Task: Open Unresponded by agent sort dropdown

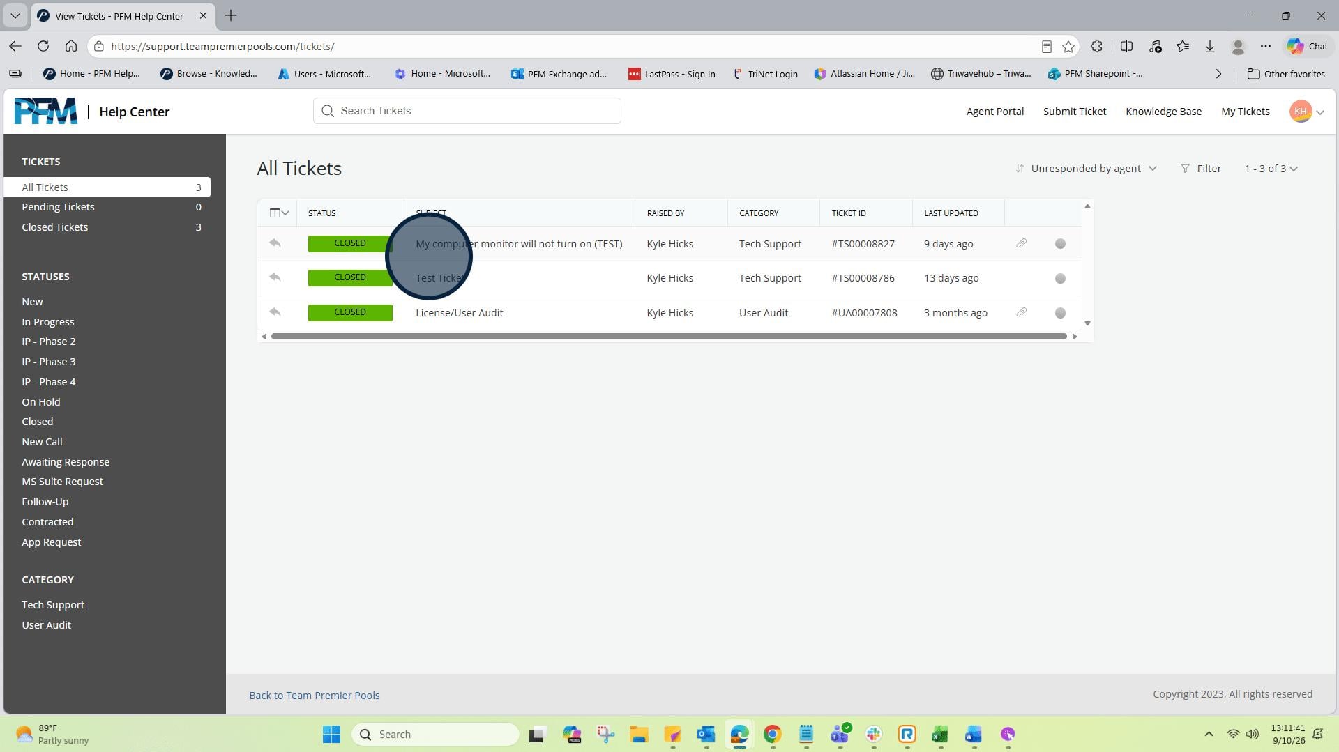Action: (1087, 169)
